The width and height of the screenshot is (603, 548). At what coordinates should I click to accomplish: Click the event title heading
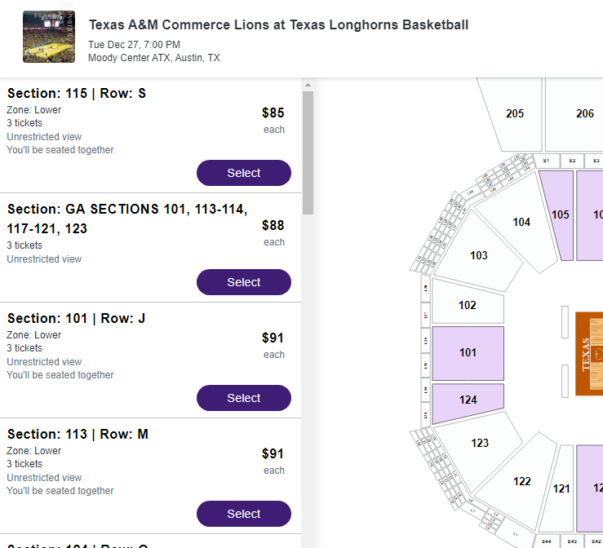coord(278,24)
